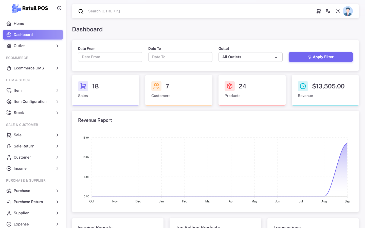Expand Purchase Return menu
The width and height of the screenshot is (365, 228).
pos(33,202)
